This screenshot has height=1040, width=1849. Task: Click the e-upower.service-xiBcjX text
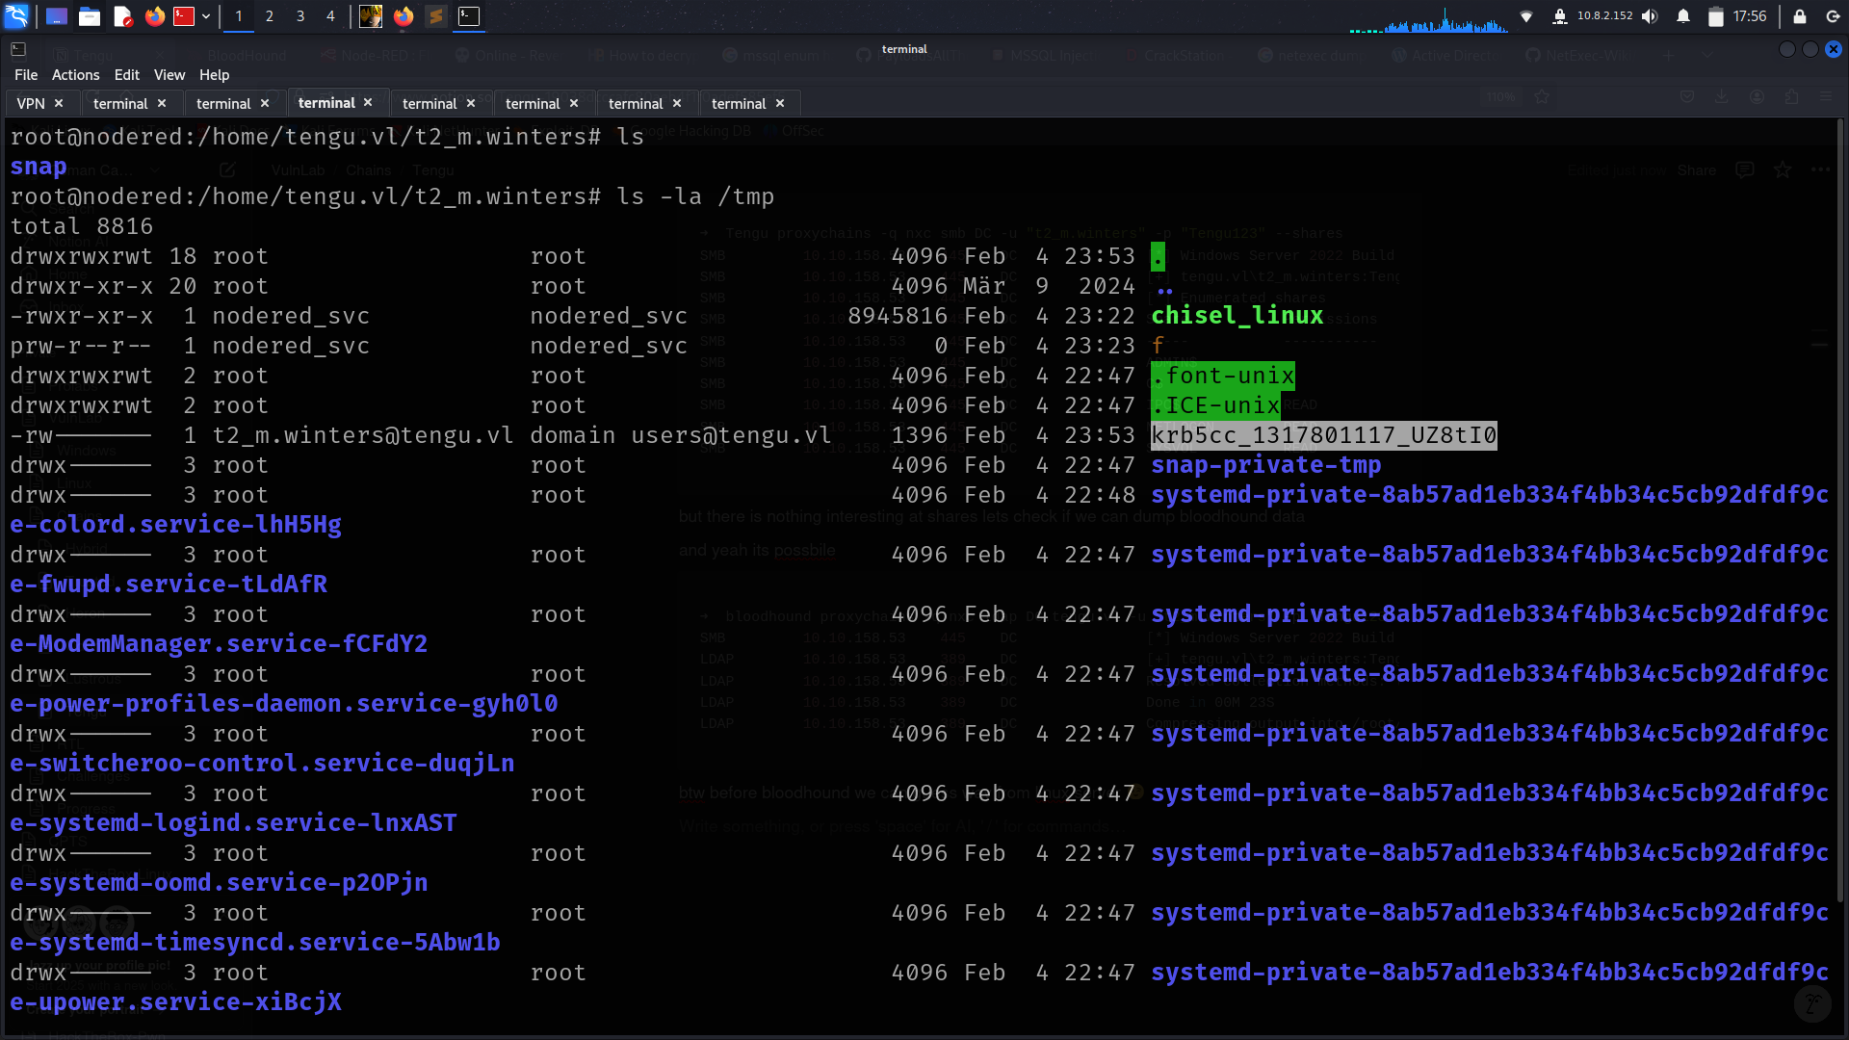click(176, 1002)
